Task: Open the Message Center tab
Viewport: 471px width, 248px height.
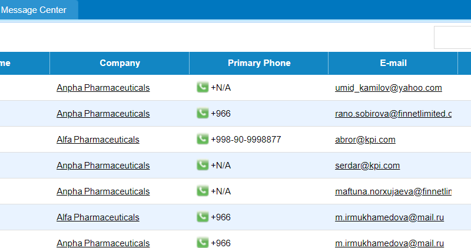Action: (34, 10)
